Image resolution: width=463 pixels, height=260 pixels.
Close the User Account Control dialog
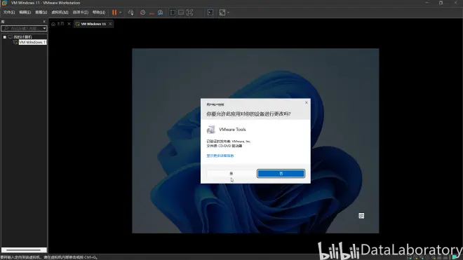click(306, 102)
